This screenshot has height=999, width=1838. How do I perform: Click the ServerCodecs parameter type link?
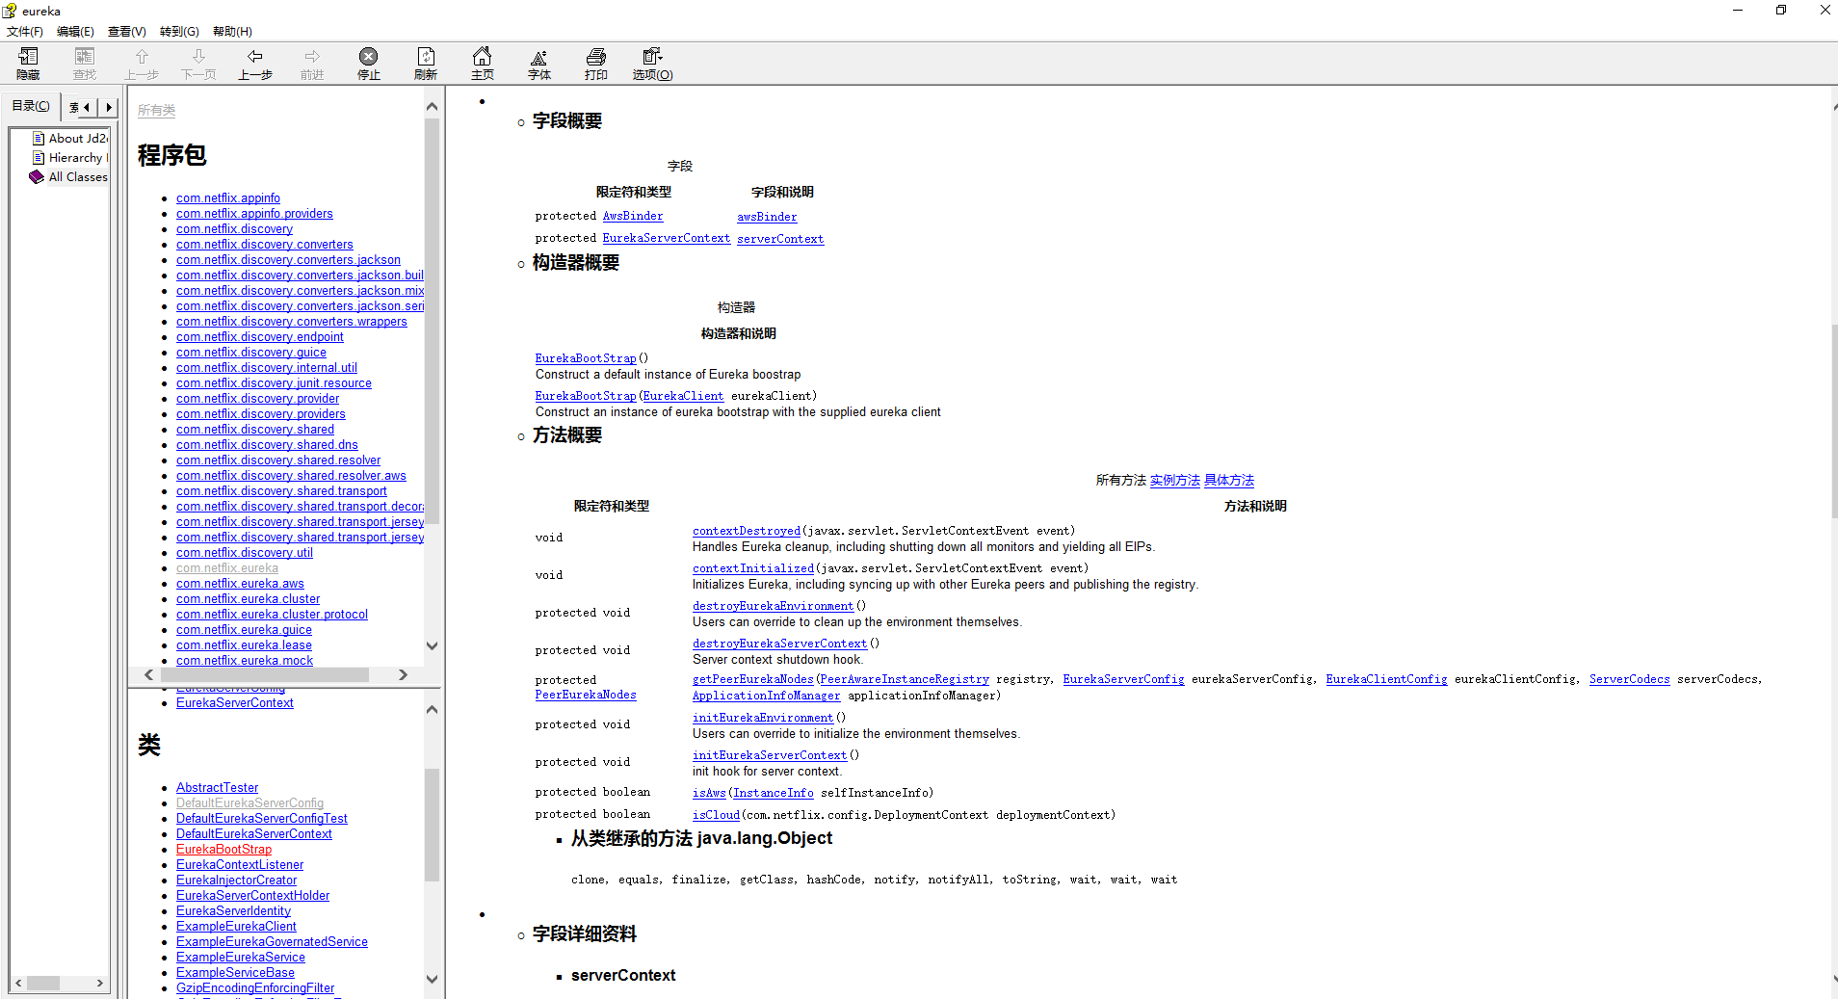(x=1629, y=679)
